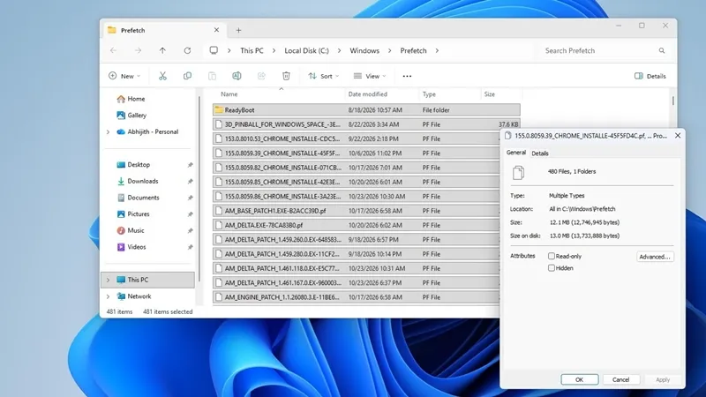Select AM_BASE_PATCH1.EXE-B2ACC39D.pf file
Viewport: 706px width, 397px height.
356,211
